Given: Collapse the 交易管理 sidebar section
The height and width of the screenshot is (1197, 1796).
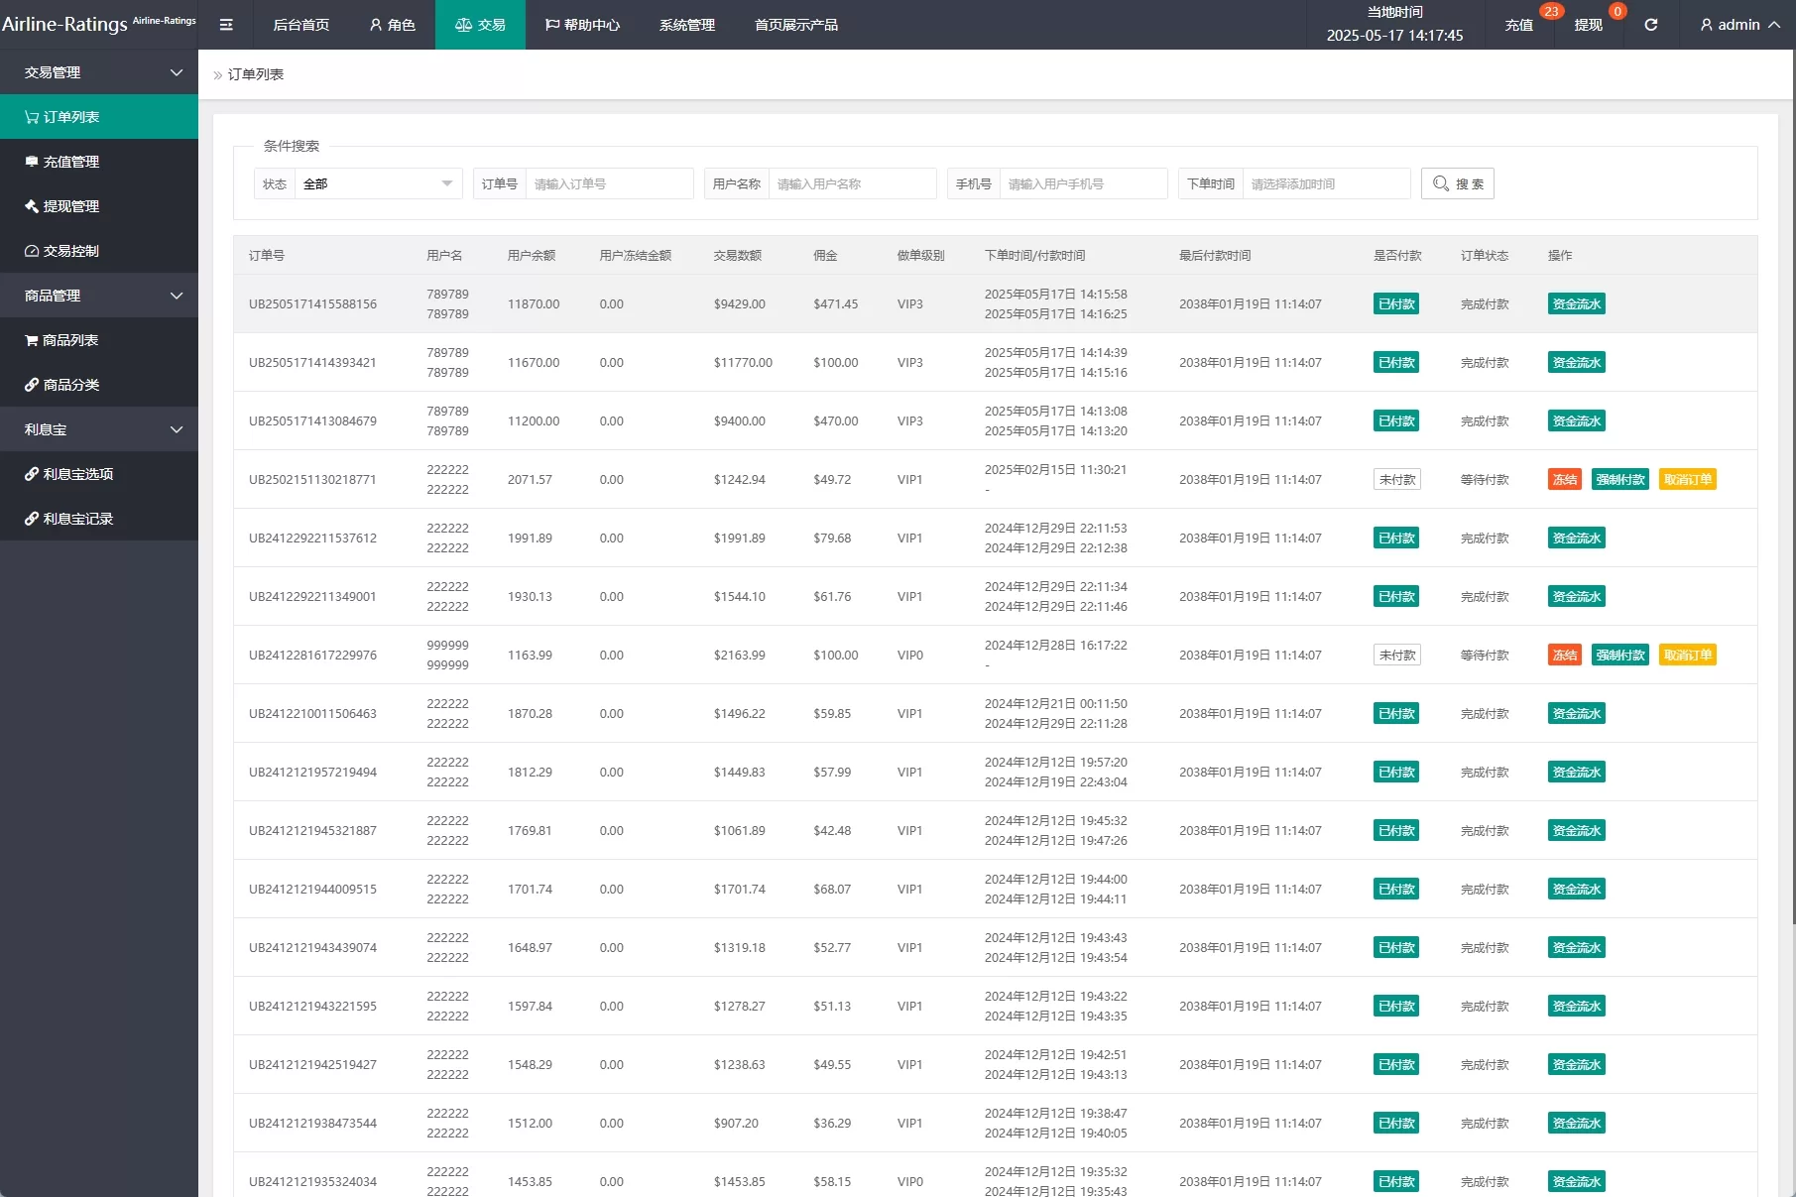Looking at the screenshot, I should [99, 72].
